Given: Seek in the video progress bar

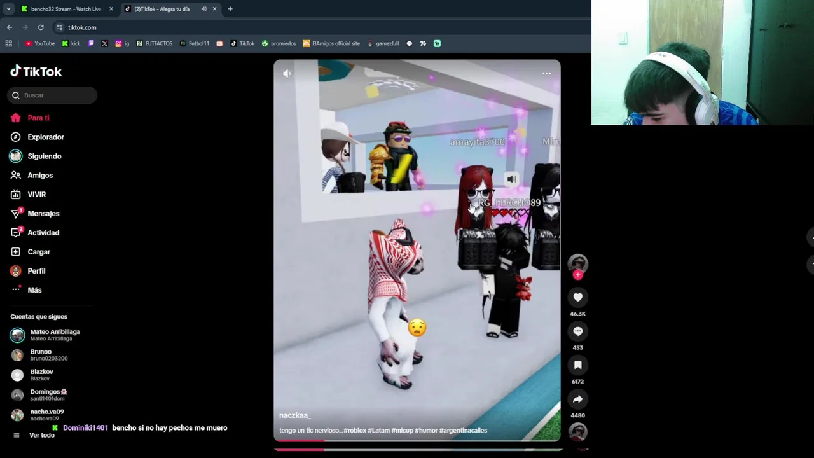Looking at the screenshot, I should [417, 440].
